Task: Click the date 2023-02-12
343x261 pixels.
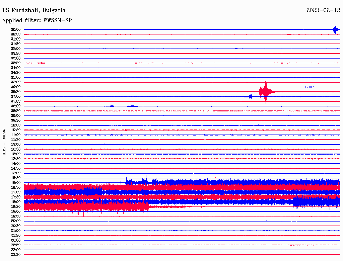Action: click(323, 10)
